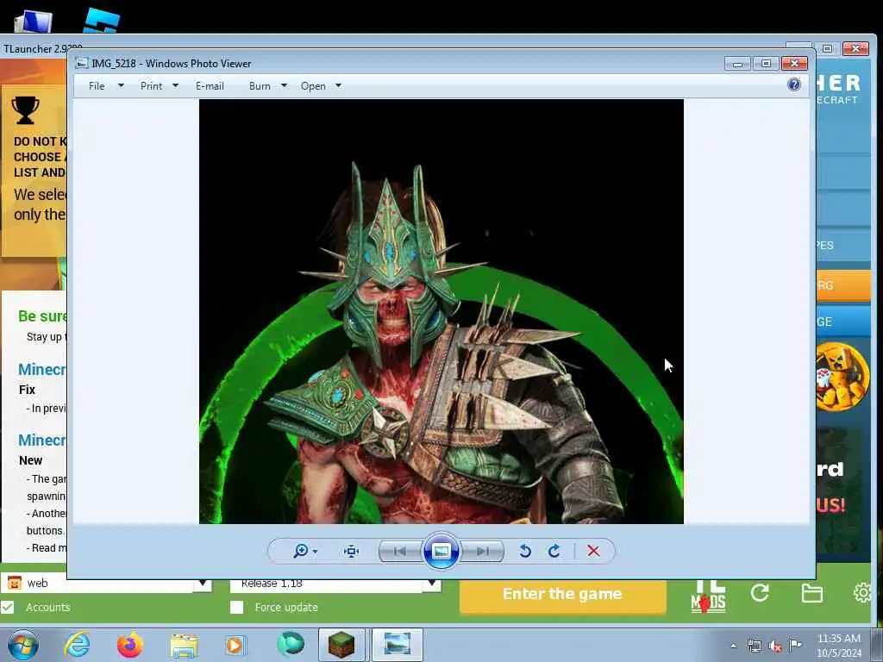883x662 pixels.
Task: Open the computer icon on the desktop
Action: [x=34, y=22]
